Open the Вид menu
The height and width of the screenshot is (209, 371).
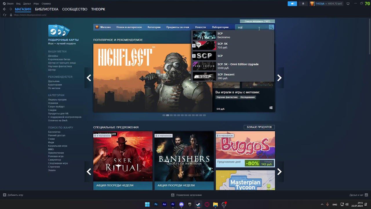click(18, 3)
